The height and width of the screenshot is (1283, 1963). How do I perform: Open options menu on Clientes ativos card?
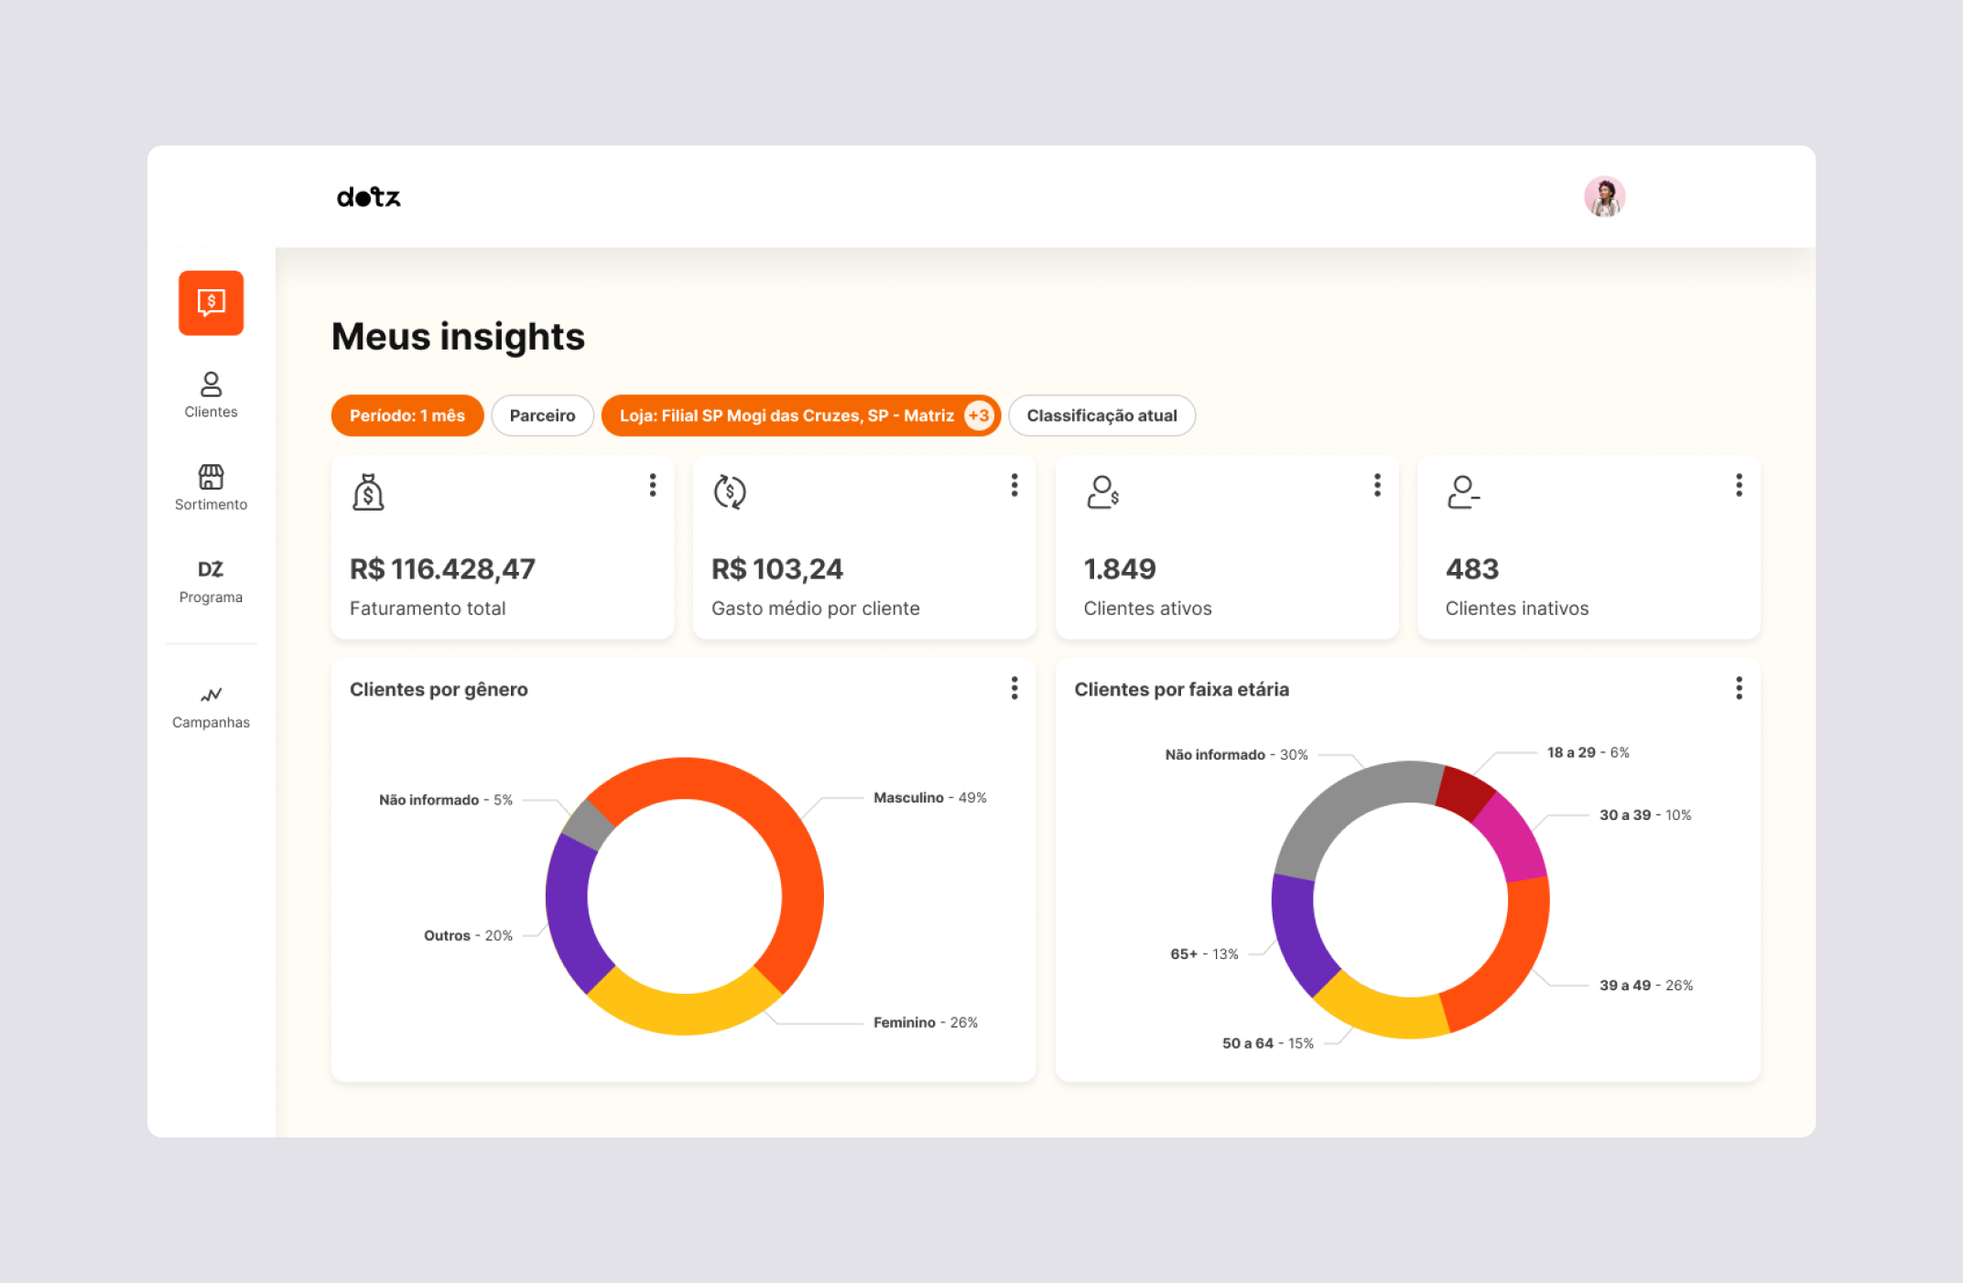[x=1377, y=485]
